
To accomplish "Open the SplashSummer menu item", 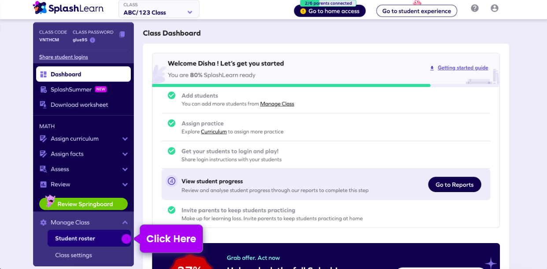I will (x=71, y=90).
